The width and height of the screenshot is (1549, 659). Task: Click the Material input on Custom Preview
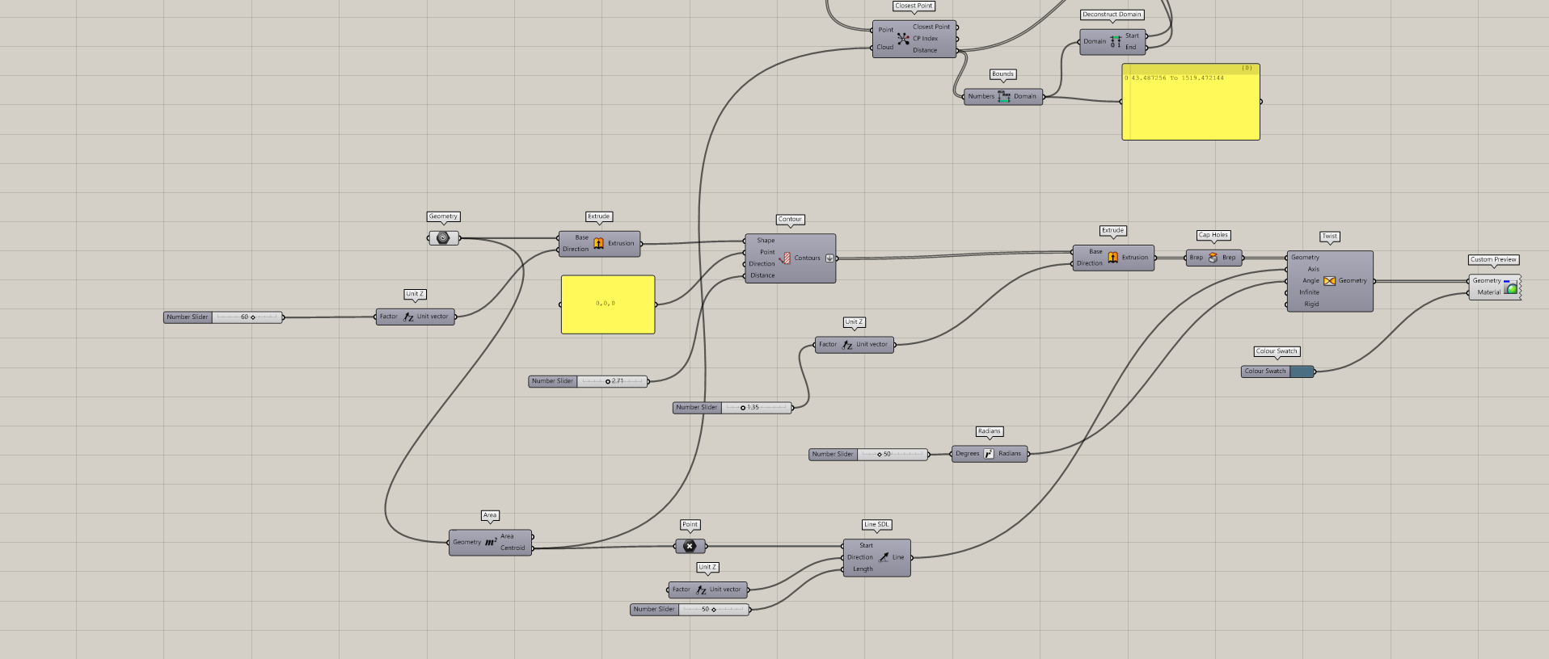(1488, 292)
